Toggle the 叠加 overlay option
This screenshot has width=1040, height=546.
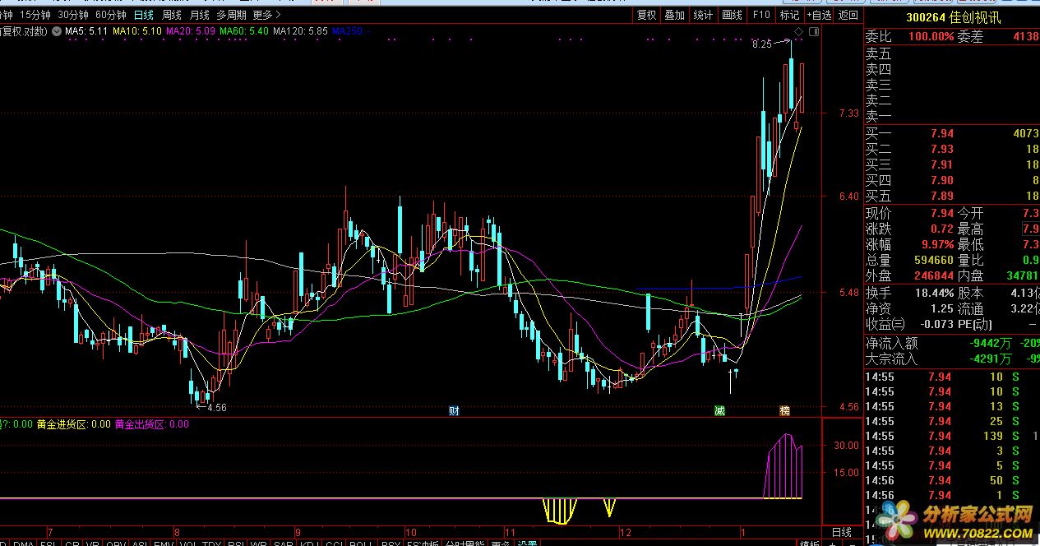pos(674,15)
